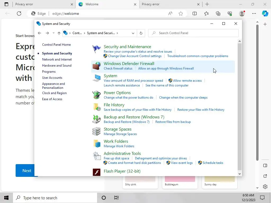Expand the System and Security breadcrumb chevron
This screenshot has height=203, width=271.
(x=117, y=33)
